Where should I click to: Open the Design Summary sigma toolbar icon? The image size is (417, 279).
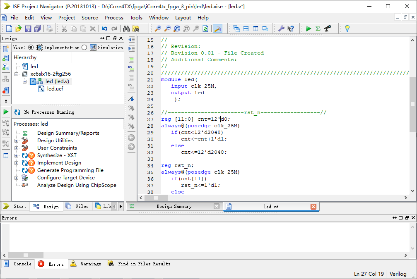coord(318,29)
